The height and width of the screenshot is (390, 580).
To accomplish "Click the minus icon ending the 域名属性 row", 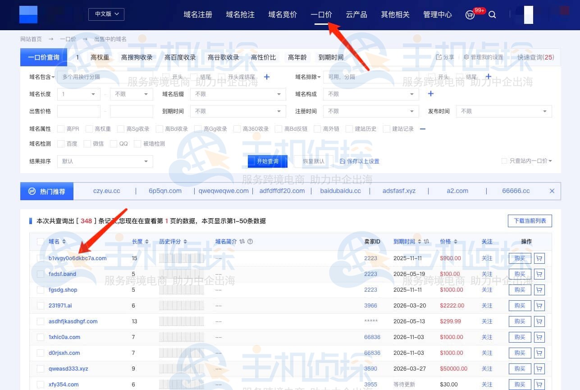I will pos(422,128).
